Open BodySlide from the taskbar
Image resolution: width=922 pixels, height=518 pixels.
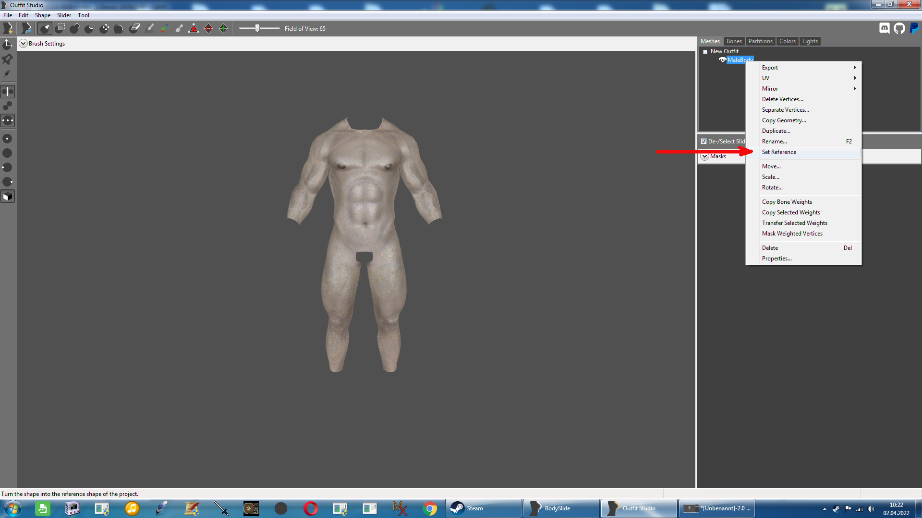[x=561, y=508]
